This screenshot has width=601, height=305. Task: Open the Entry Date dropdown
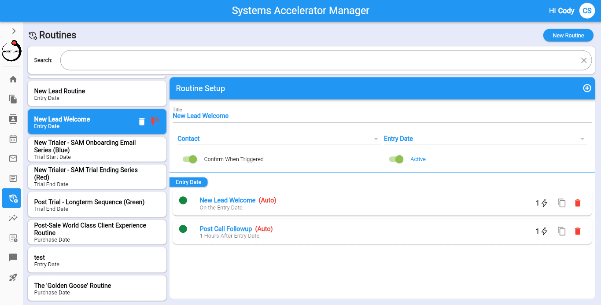click(x=485, y=139)
